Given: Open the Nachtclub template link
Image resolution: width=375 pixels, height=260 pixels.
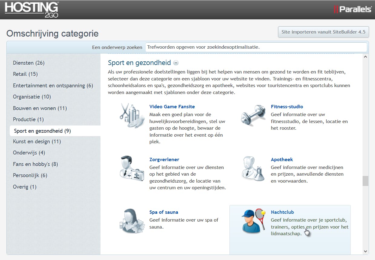Looking at the screenshot, I should coord(282,212).
